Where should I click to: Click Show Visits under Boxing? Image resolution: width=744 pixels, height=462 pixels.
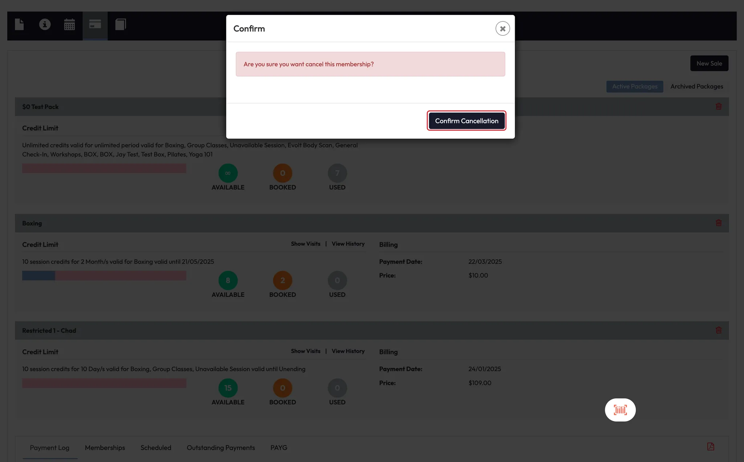[x=305, y=244]
